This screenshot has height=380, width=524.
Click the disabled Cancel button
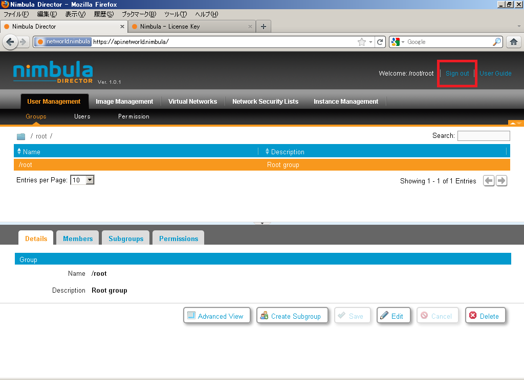tap(438, 316)
